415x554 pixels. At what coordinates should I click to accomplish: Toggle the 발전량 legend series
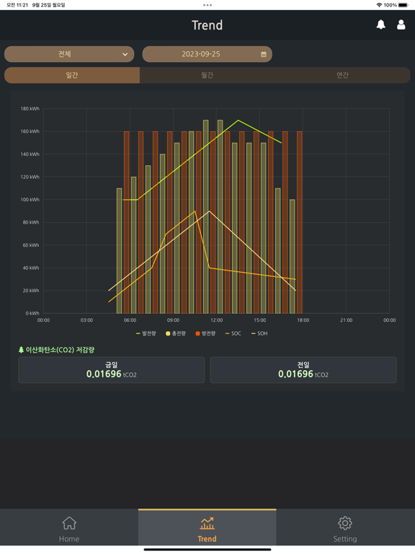pyautogui.click(x=146, y=333)
